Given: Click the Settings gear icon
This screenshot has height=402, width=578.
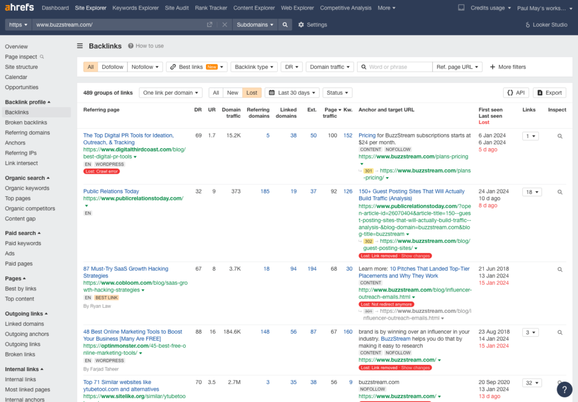Looking at the screenshot, I should point(301,25).
